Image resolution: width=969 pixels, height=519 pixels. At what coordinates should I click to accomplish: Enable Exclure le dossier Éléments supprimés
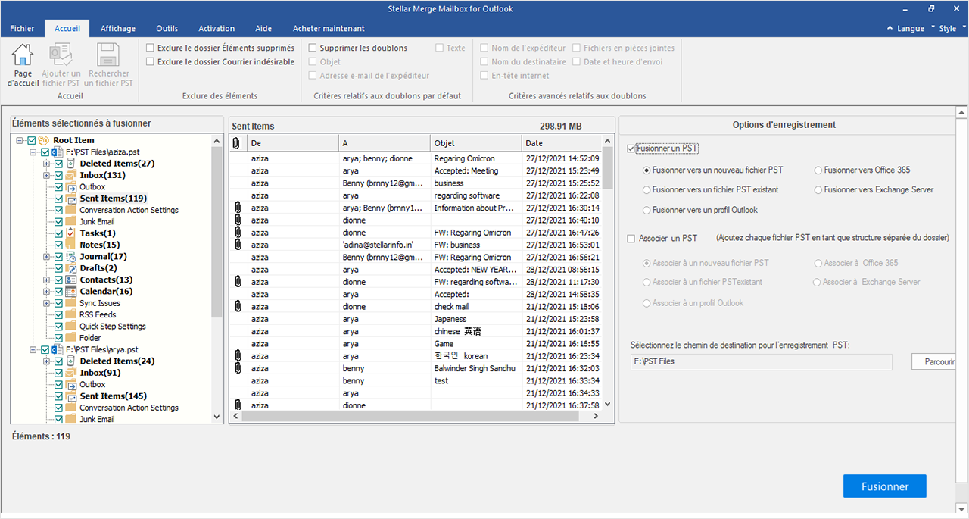pos(150,48)
